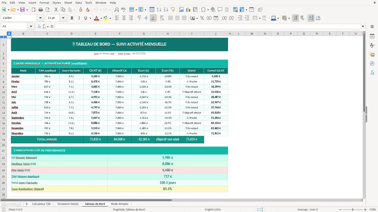Toggle Italic formatting
The width and height of the screenshot is (378, 212).
79,18
